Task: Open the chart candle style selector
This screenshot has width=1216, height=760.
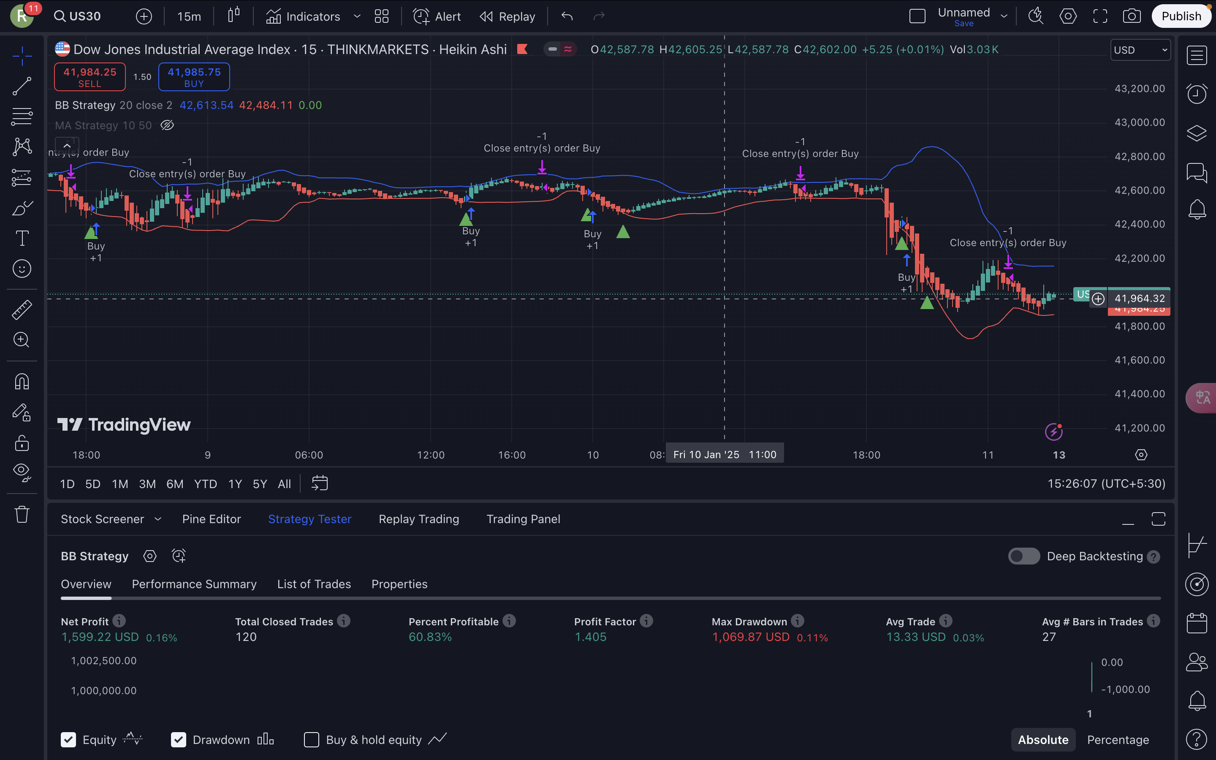Action: coord(233,16)
